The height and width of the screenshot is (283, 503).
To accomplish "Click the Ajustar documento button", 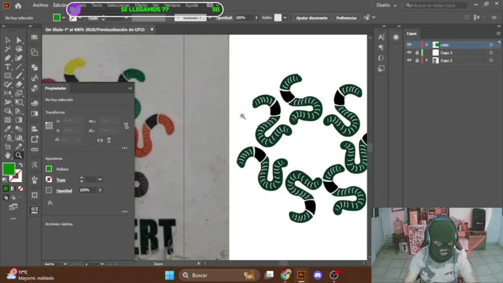I will [312, 18].
